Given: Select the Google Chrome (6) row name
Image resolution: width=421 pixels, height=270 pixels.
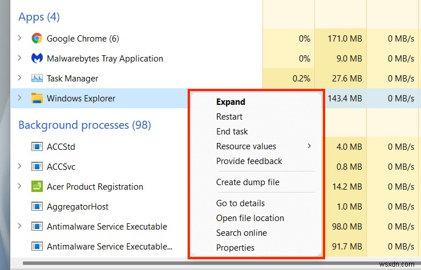Looking at the screenshot, I should tap(83, 39).
